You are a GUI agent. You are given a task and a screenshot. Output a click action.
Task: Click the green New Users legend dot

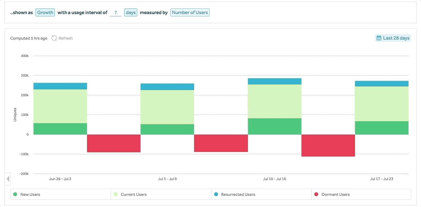15,195
